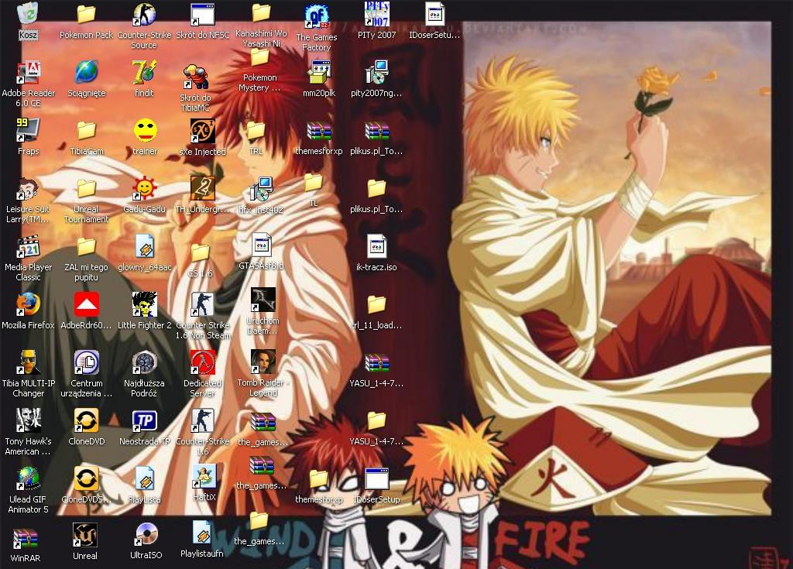
Task: Select the TH_Undergr... shortcut
Action: [203, 188]
